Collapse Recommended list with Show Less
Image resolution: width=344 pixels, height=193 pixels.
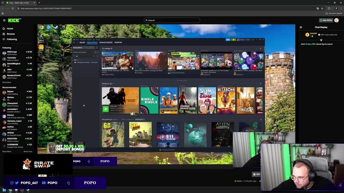[28, 151]
